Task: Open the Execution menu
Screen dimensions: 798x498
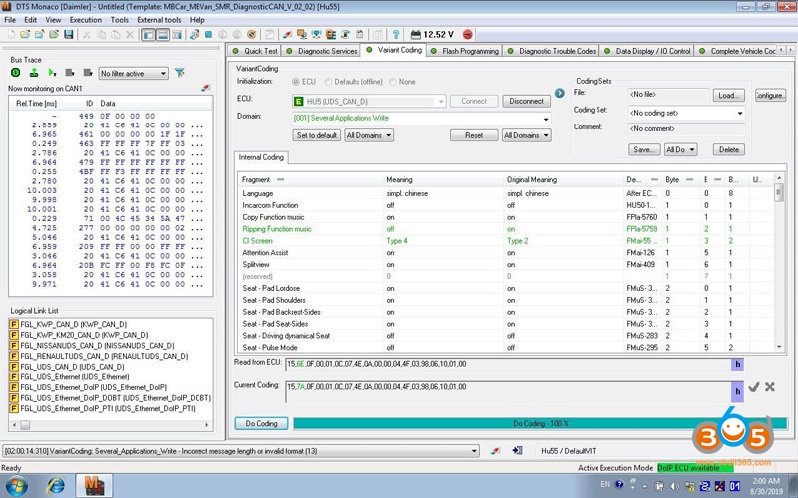Action: tap(85, 19)
